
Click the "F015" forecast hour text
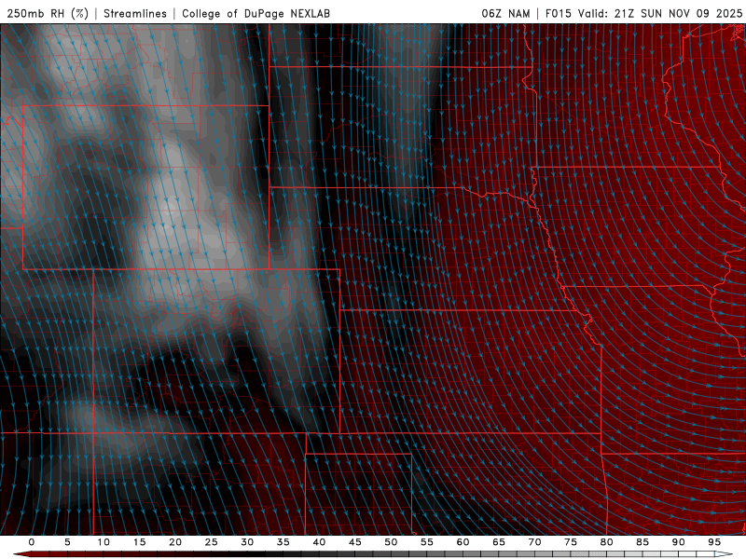point(558,13)
